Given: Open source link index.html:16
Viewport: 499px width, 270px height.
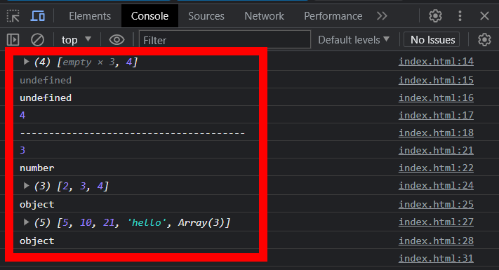Looking at the screenshot, I should pyautogui.click(x=436, y=97).
